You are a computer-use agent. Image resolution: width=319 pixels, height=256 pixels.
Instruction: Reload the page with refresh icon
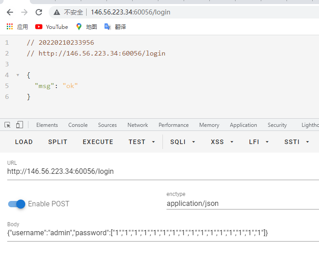pyautogui.click(x=39, y=12)
